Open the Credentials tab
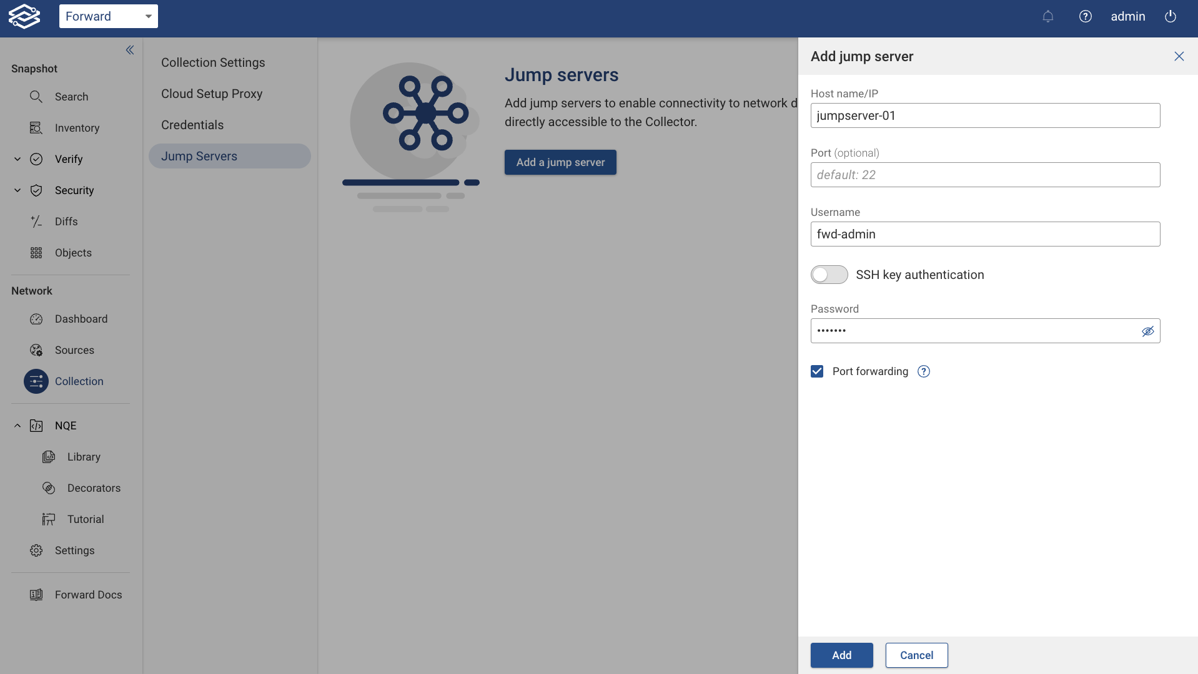This screenshot has width=1198, height=674. coord(192,125)
